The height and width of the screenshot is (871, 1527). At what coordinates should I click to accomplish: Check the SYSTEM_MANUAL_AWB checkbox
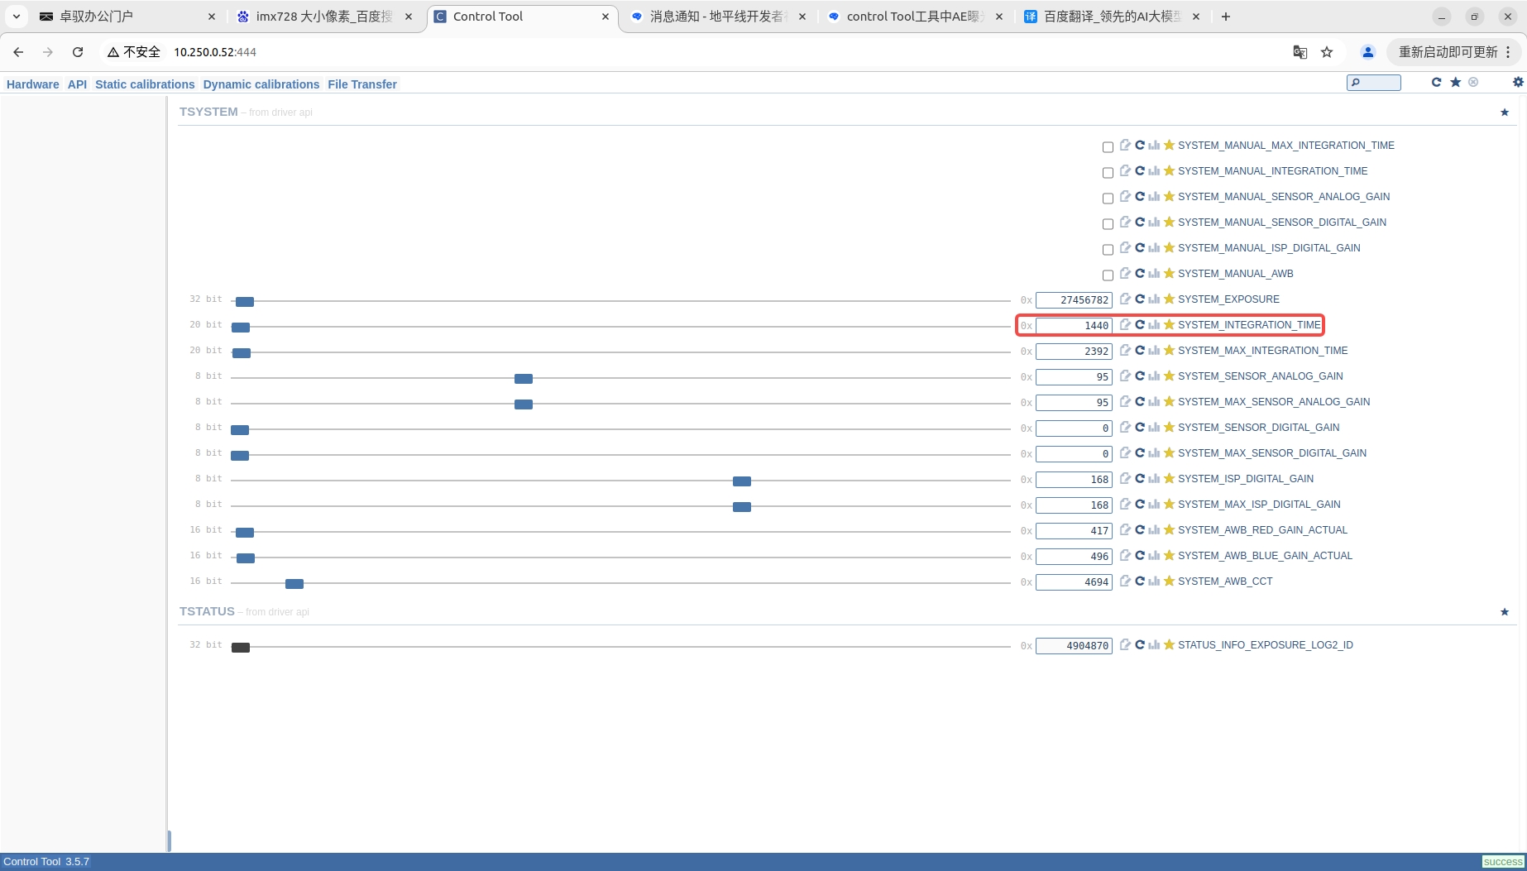1108,275
